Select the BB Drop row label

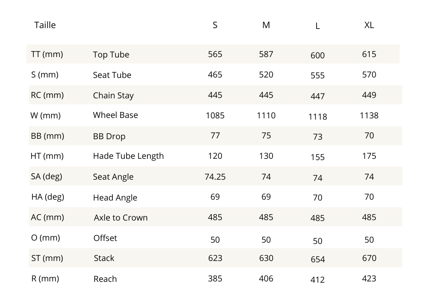[x=109, y=137]
